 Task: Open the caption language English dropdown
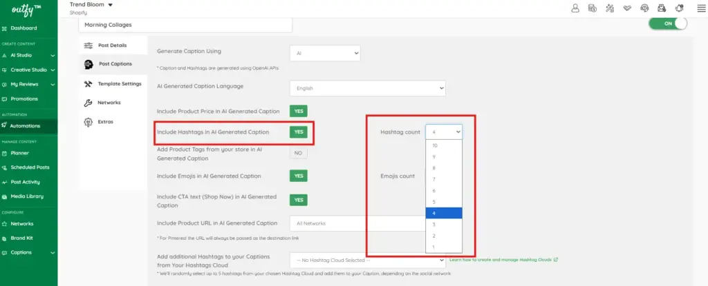click(368, 88)
